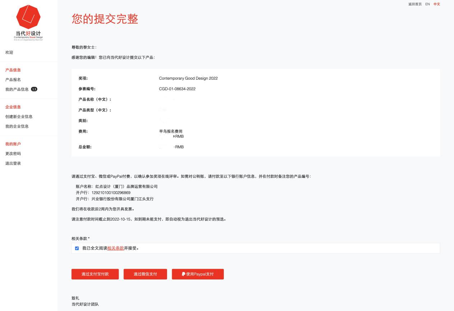Click the 参赛编号 field label
The width and height of the screenshot is (454, 311).
87,89
